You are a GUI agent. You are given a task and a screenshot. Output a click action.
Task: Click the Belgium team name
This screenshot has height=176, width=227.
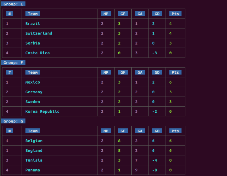click(x=34, y=141)
